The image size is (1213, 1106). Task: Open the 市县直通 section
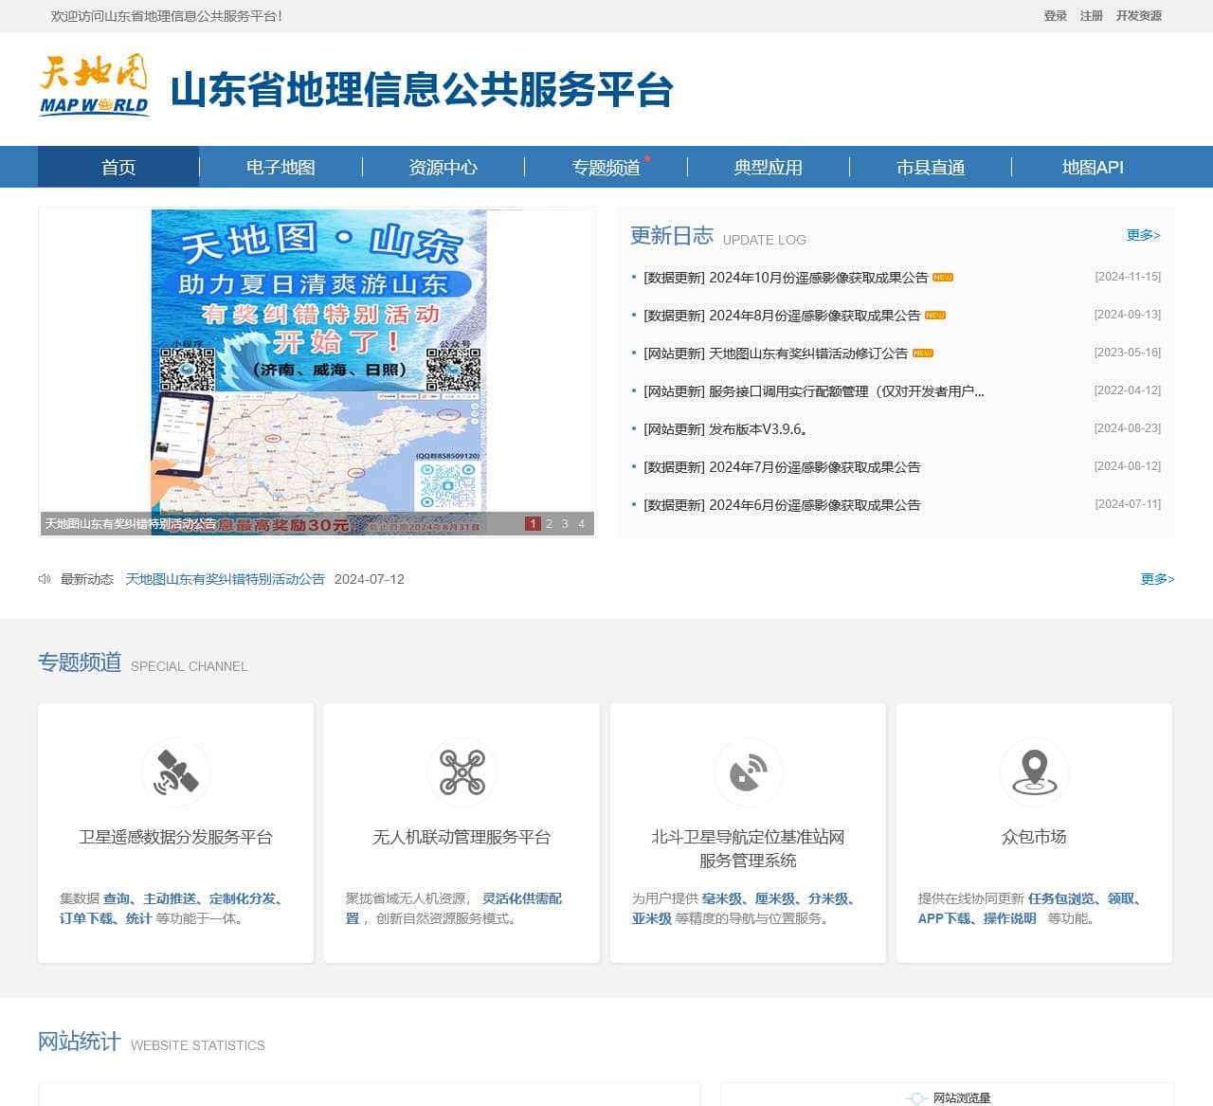(931, 167)
